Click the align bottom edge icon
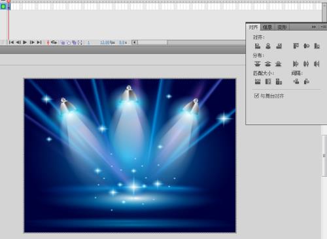Screen dimensions: 327x239 pos(317,46)
